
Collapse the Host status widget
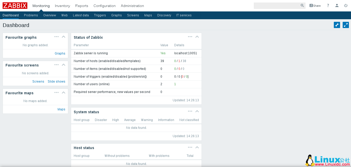tap(197, 147)
